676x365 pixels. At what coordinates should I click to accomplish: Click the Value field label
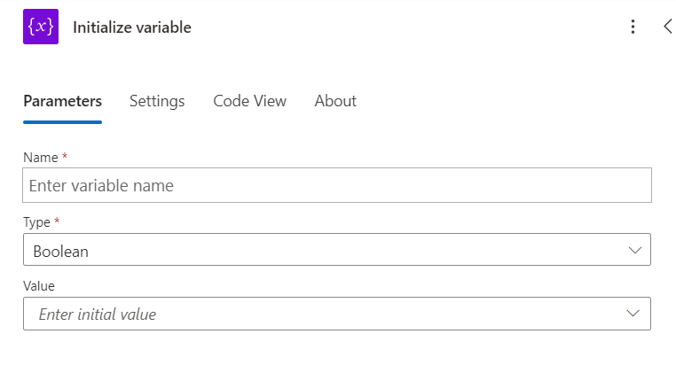(x=39, y=286)
